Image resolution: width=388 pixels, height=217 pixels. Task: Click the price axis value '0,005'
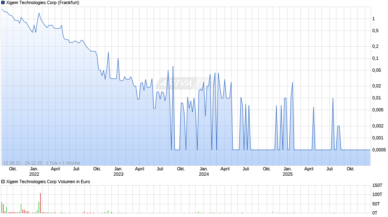[x=378, y=110]
